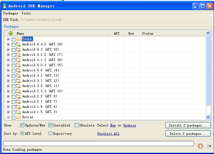Click the Android 4.4.2 (API 19) platform icon
This screenshot has height=154, width=214.
(18, 44)
